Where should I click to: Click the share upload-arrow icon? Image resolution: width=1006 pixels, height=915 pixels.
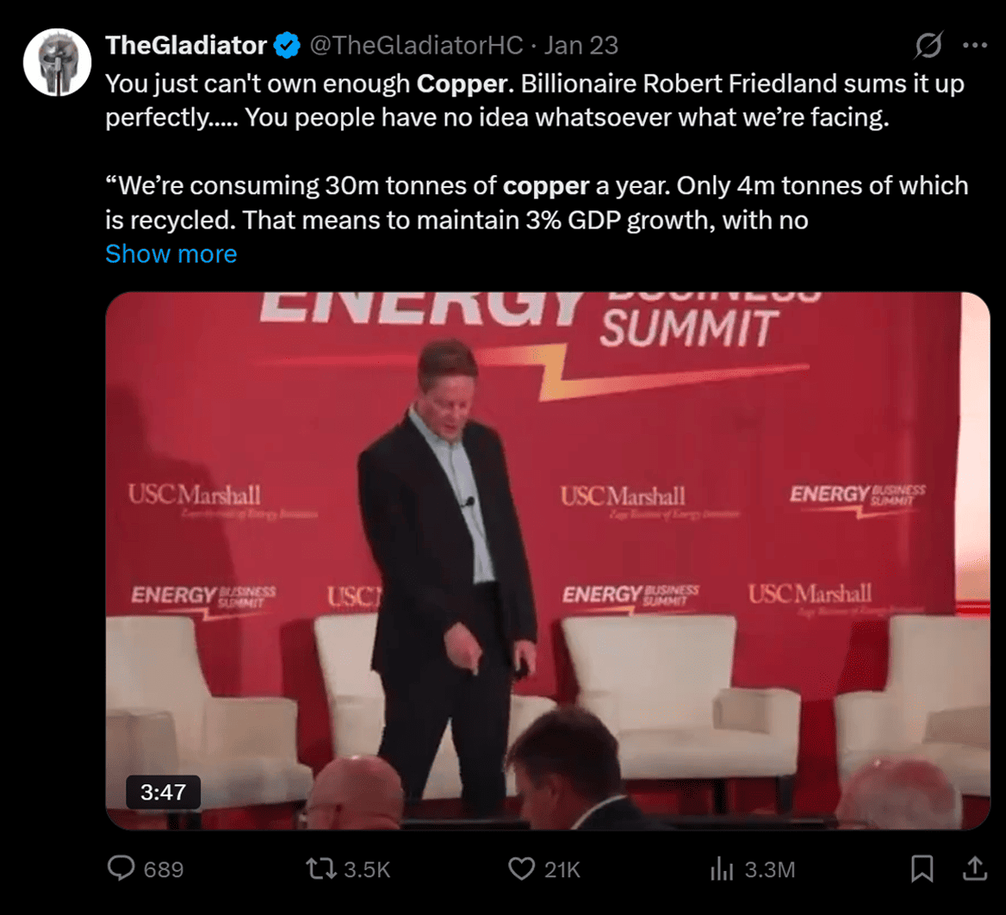(x=974, y=868)
